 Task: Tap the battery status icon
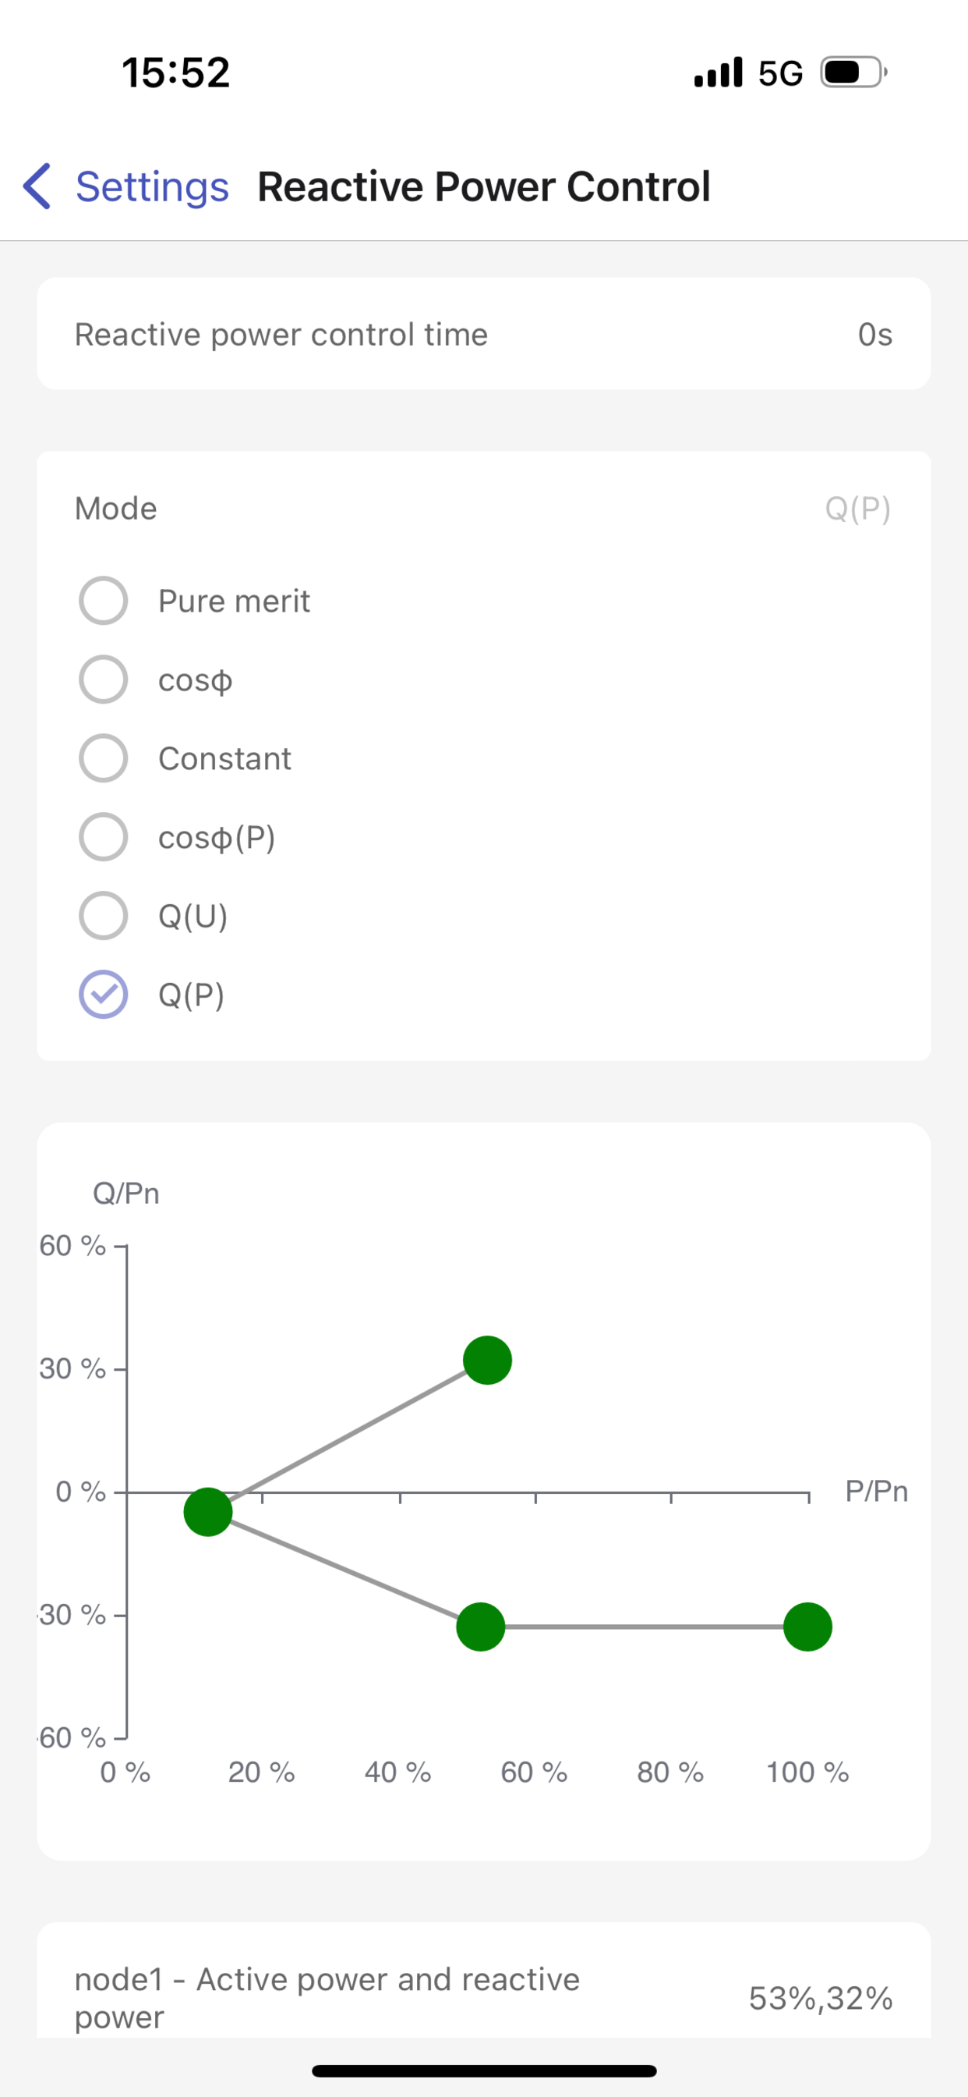pyautogui.click(x=853, y=73)
